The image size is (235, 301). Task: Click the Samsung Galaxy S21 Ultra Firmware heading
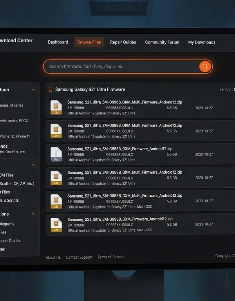click(90, 89)
